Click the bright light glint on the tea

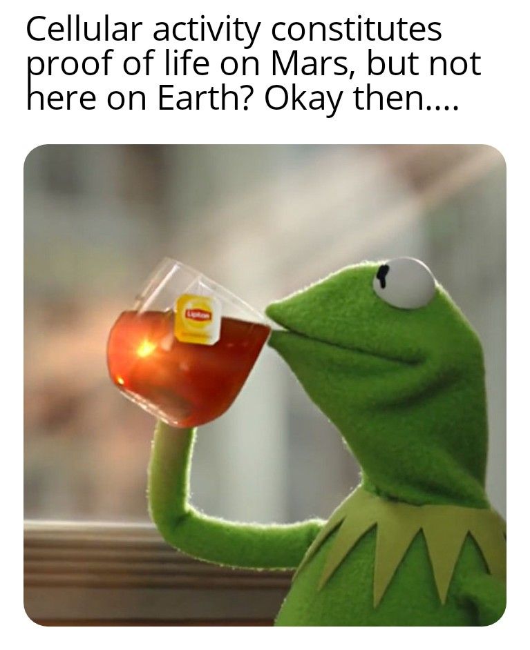pos(144,349)
